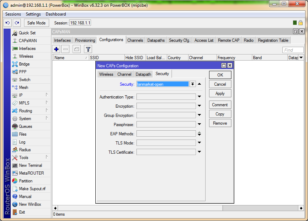Click the Filter funnel icon
The width and height of the screenshot is (308, 221).
click(x=88, y=49)
